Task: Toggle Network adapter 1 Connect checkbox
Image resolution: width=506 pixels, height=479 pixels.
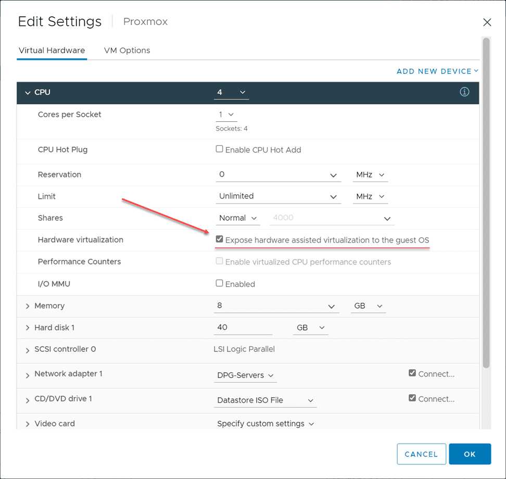Action: [x=412, y=373]
